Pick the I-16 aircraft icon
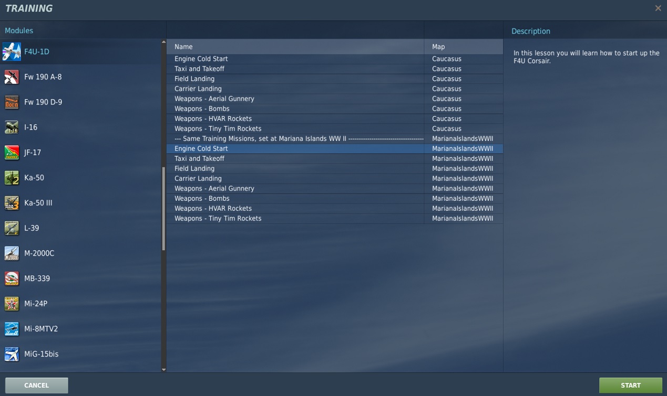The image size is (667, 396). click(x=12, y=127)
